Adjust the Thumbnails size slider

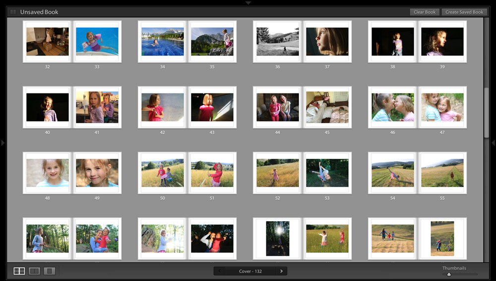coord(449,274)
